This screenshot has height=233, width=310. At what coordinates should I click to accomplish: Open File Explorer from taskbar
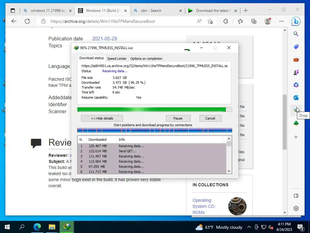click(52, 227)
